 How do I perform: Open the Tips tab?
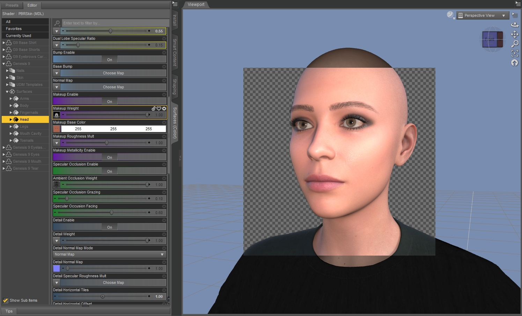(x=9, y=311)
